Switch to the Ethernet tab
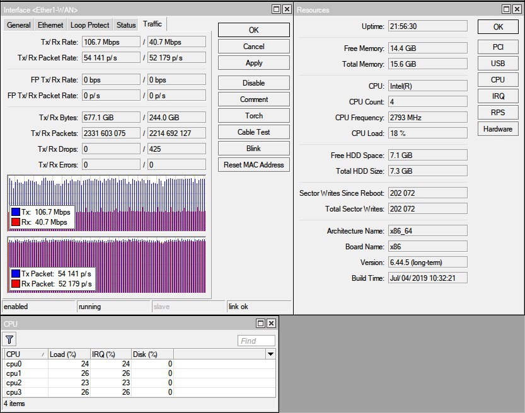Screen dimensions: 525x413 pos(50,25)
